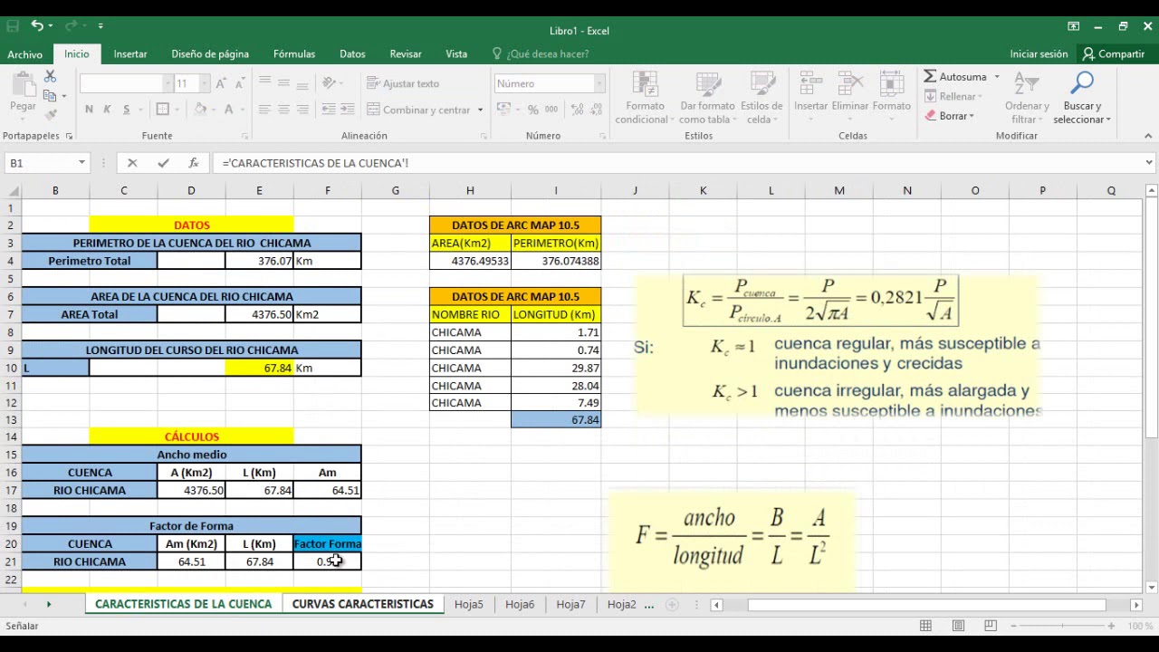The height and width of the screenshot is (652, 1159).
Task: Click the confirm checkmark in formula bar
Action: tap(163, 163)
